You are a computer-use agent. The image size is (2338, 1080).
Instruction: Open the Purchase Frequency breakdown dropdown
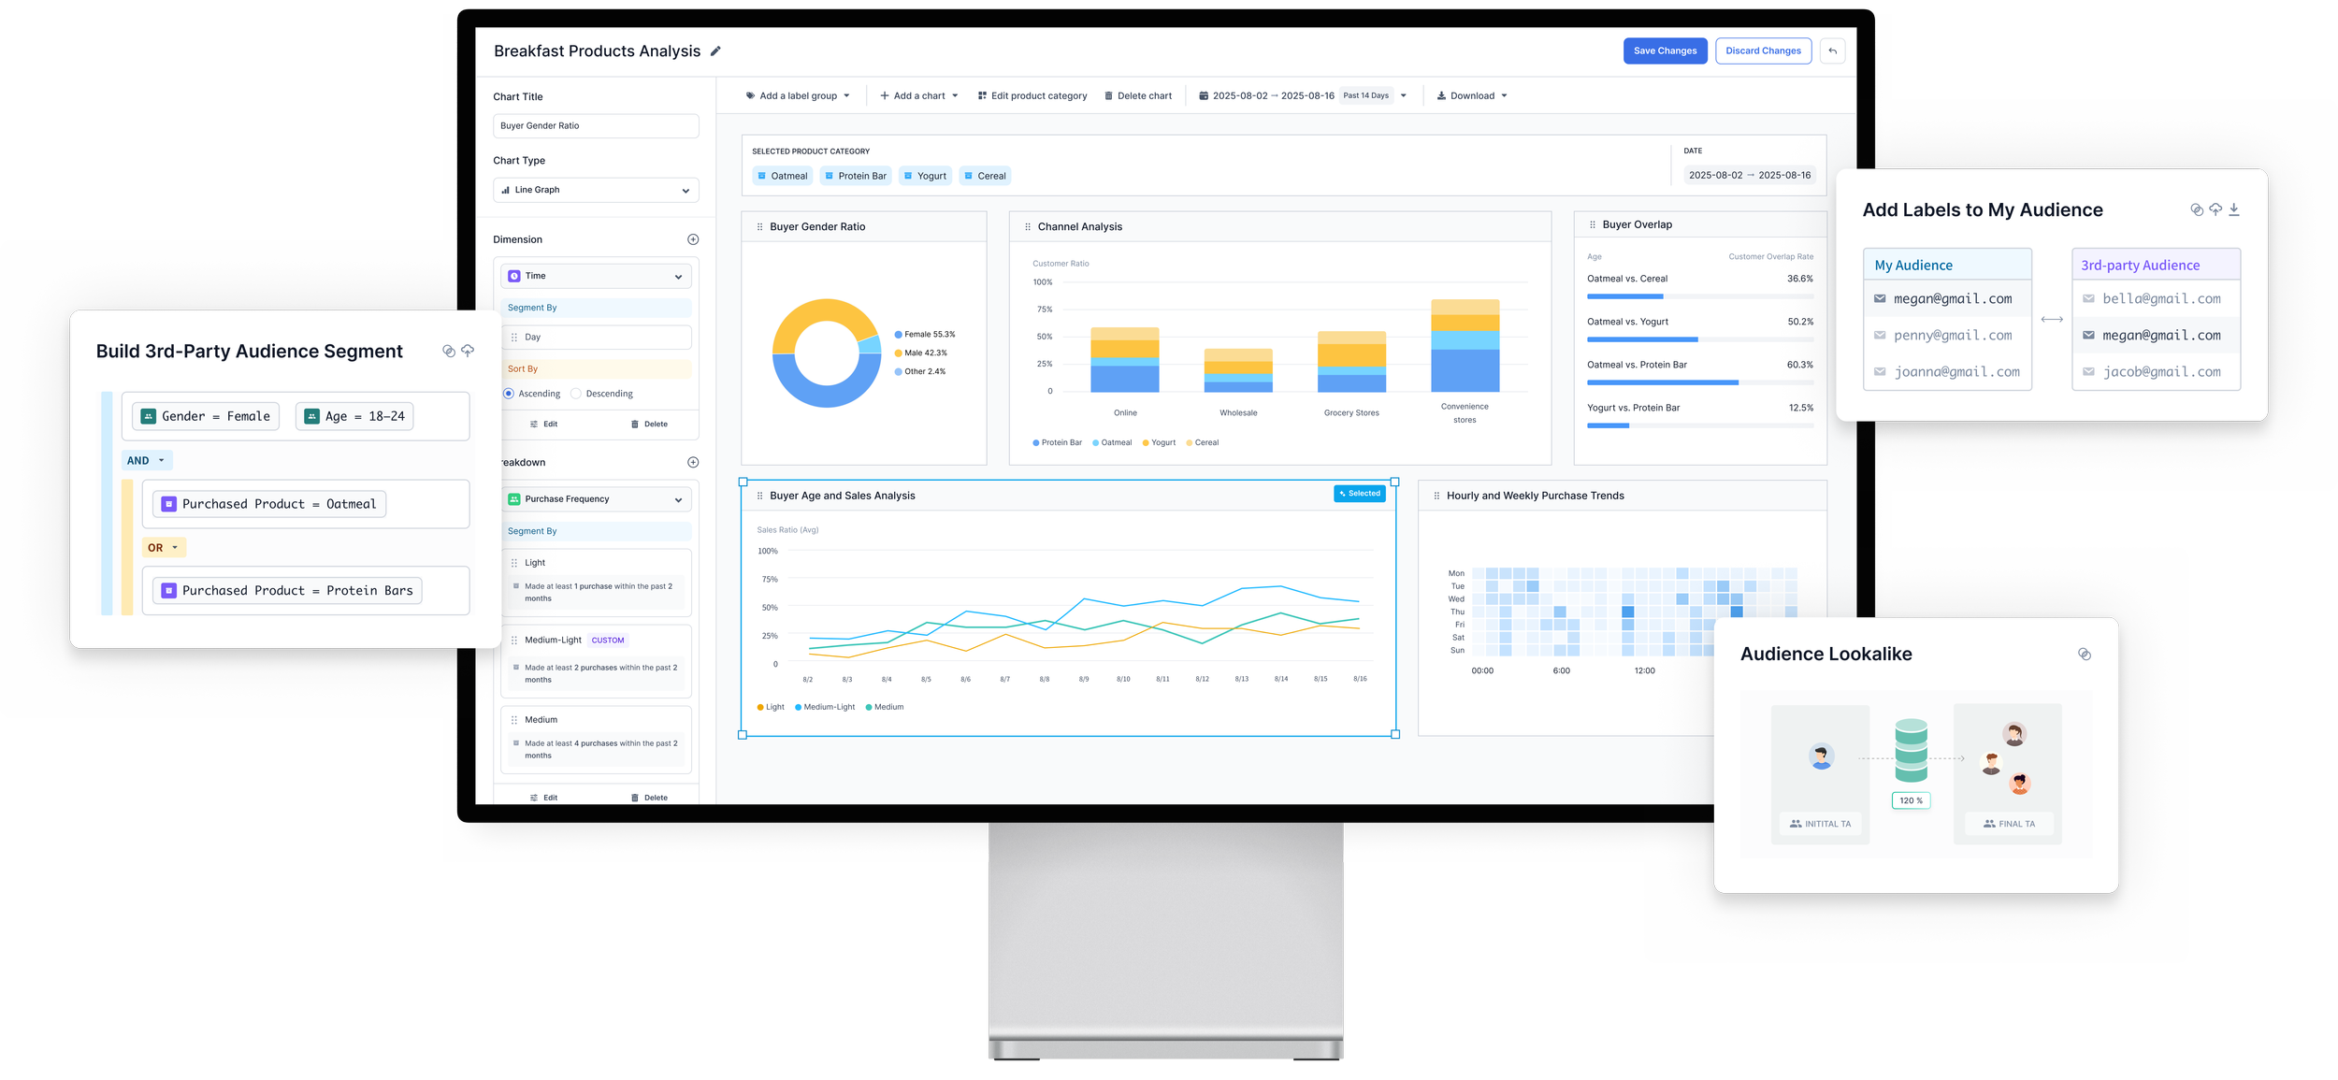tap(596, 499)
